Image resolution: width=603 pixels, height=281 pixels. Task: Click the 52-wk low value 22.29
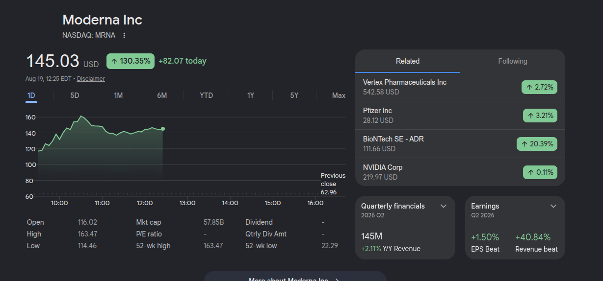[330, 246]
